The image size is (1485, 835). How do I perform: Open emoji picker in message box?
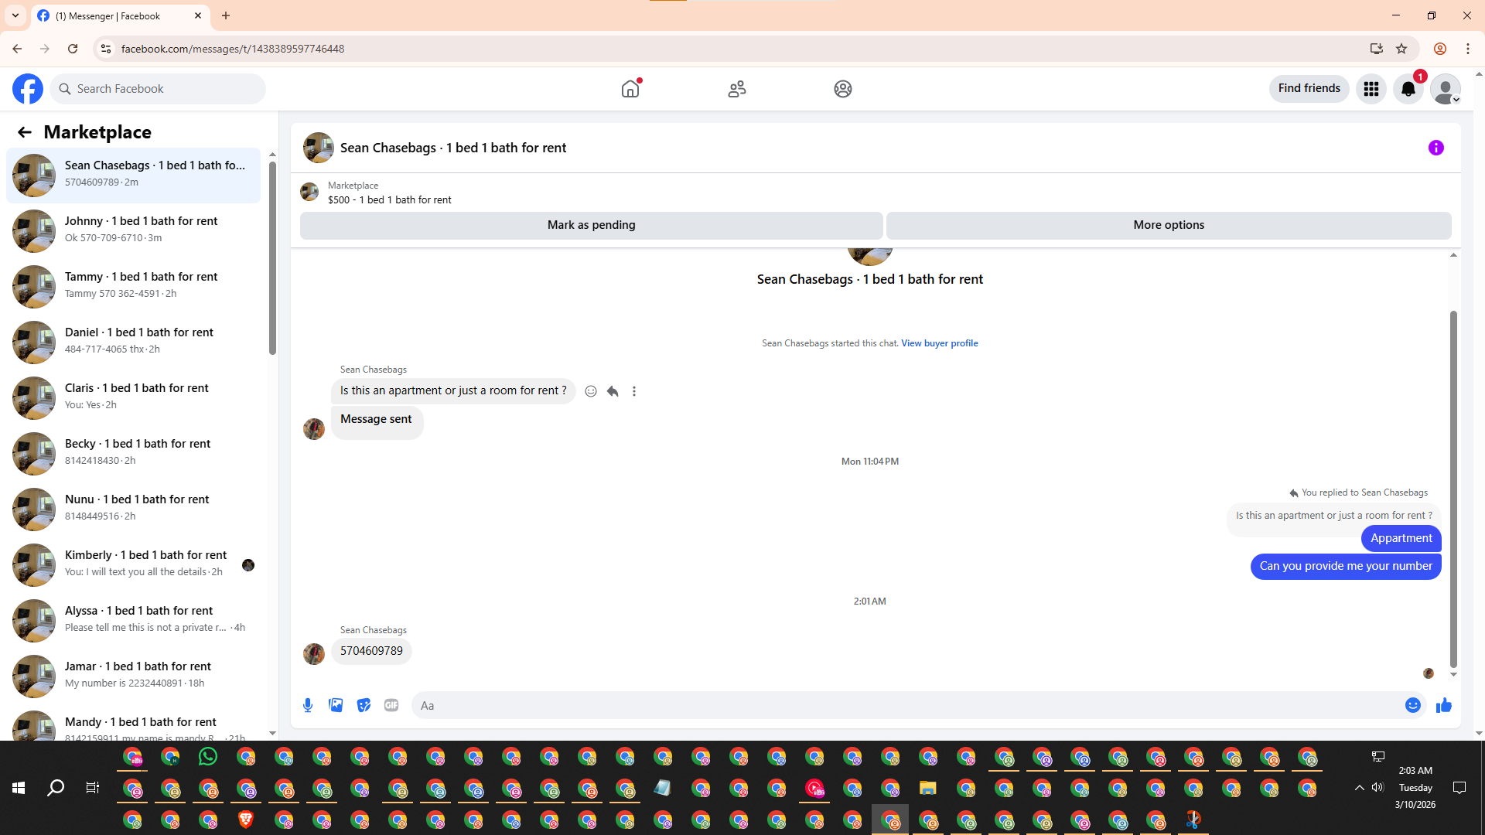1412,705
